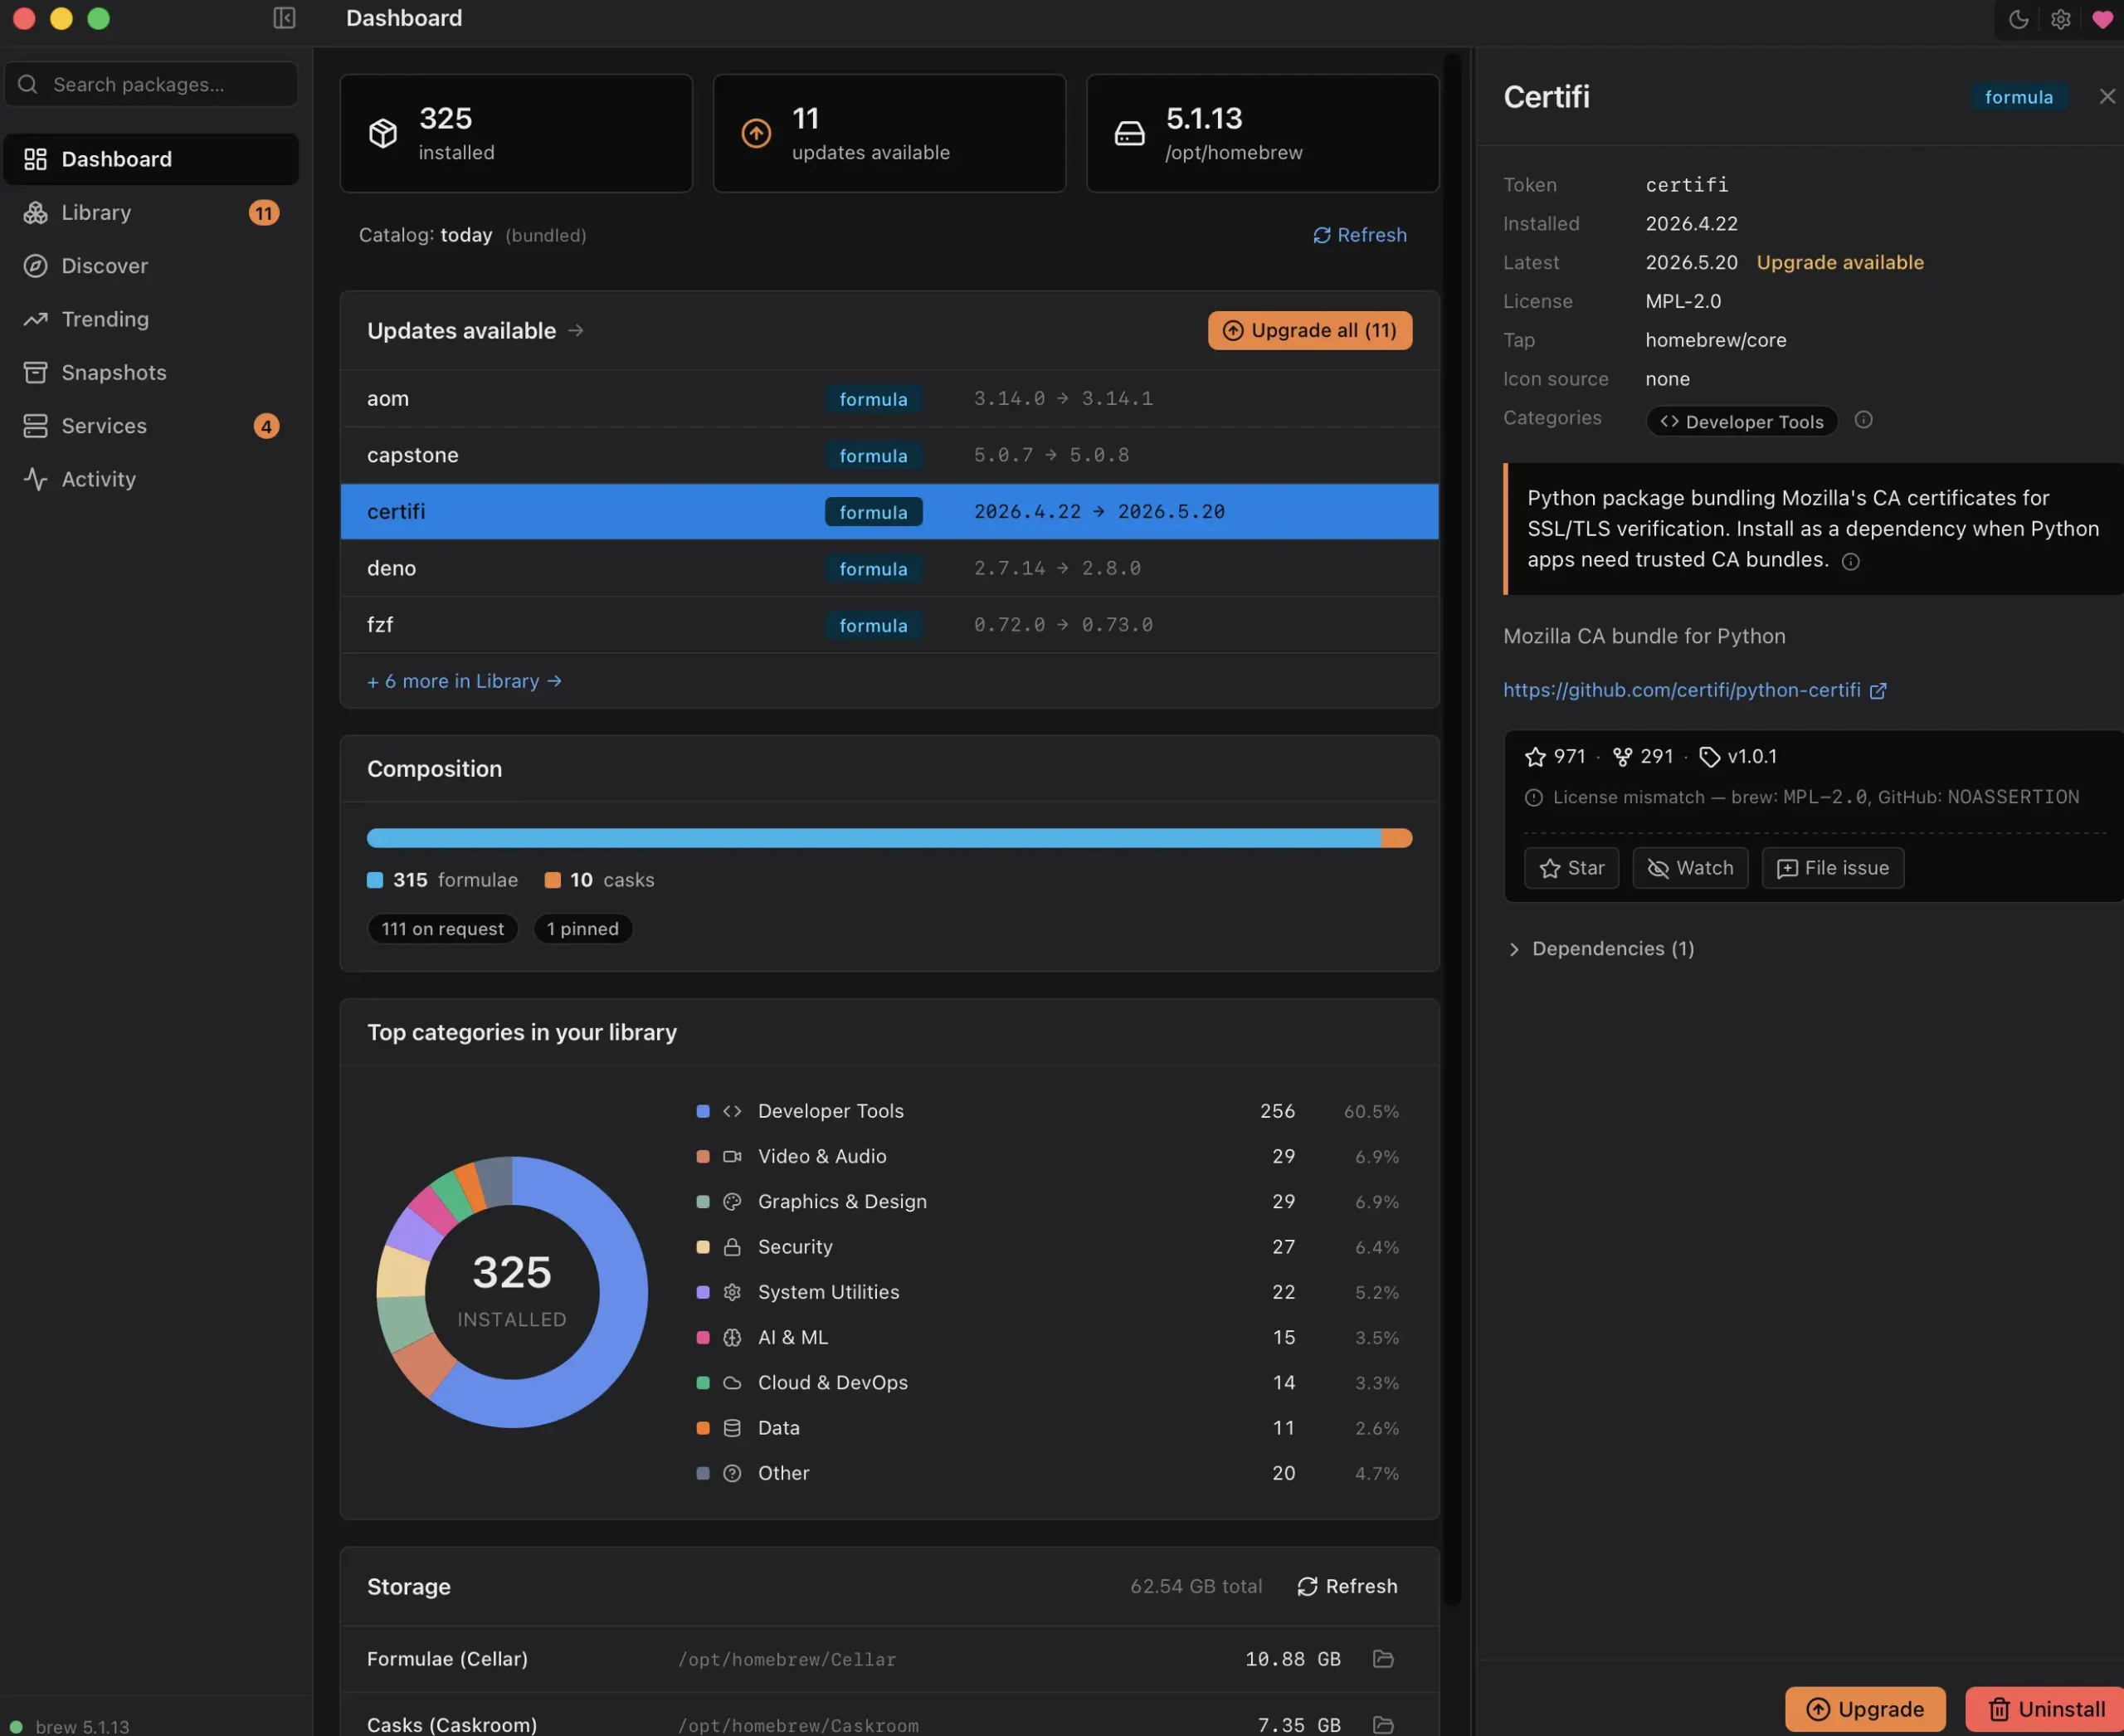Open Dashboard in sidebar
Viewport: 2124px width, 1736px height.
[x=151, y=159]
